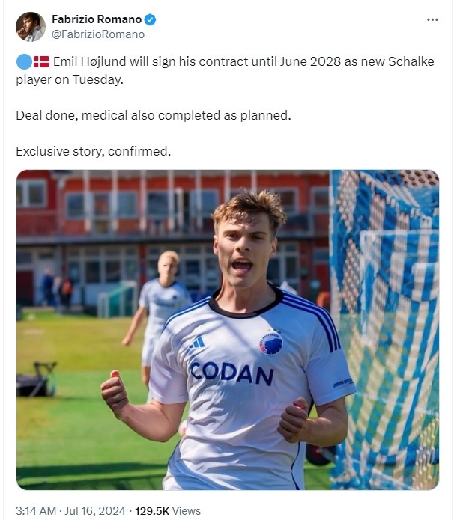454x520 pixels.
Task: Click the blue verified badge
Action: click(x=151, y=19)
